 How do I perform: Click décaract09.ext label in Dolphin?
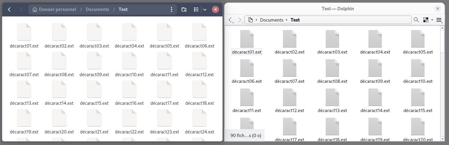pos(375,81)
